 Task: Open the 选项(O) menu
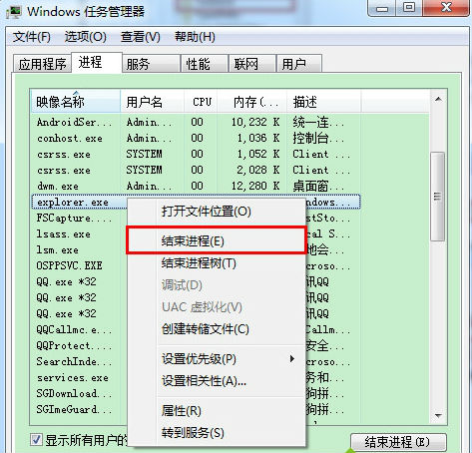[x=86, y=37]
